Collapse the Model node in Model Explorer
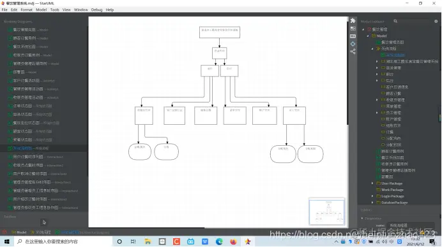The image size is (442, 247). pos(368,36)
